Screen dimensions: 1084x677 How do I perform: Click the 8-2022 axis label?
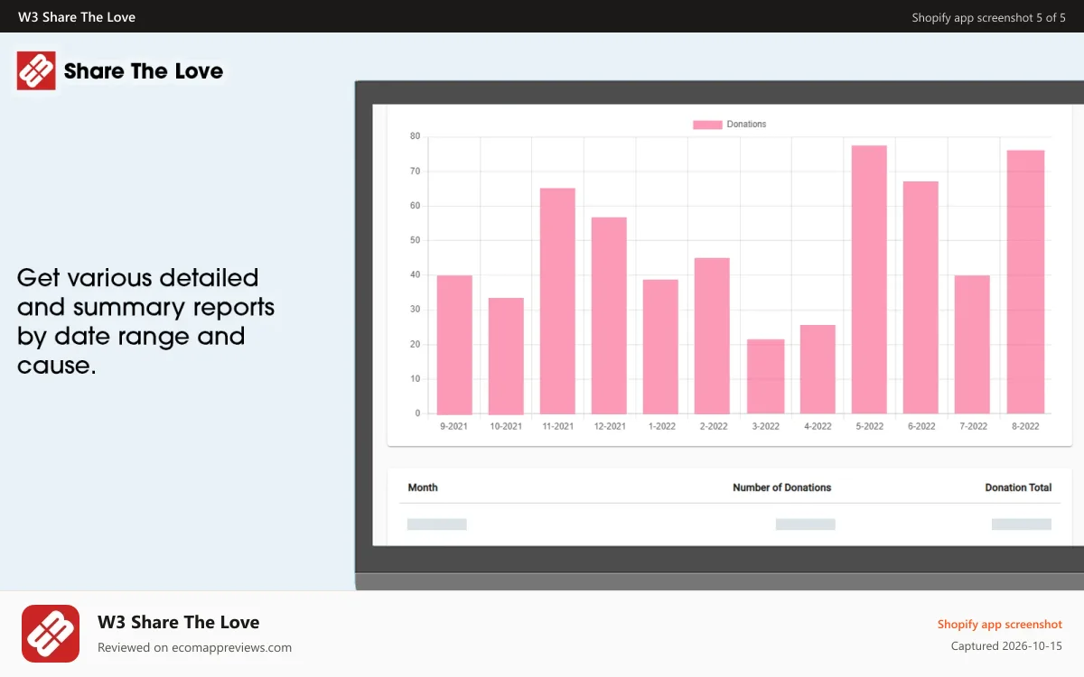coord(1024,426)
